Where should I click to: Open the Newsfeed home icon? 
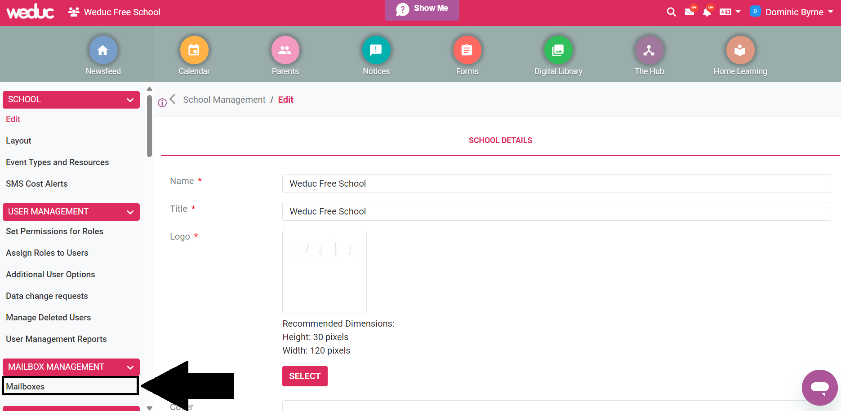[x=103, y=50]
